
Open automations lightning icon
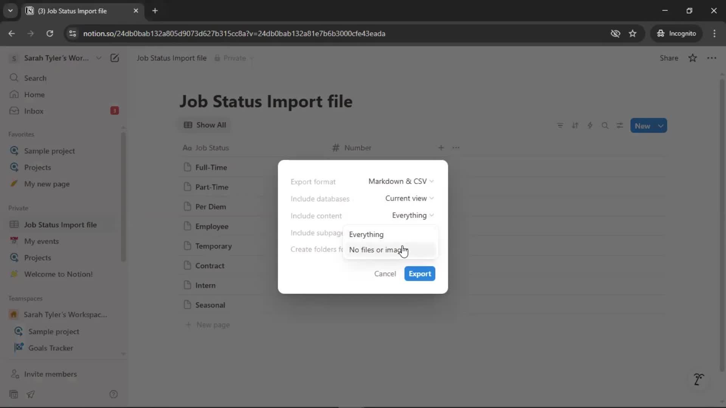[x=590, y=126]
